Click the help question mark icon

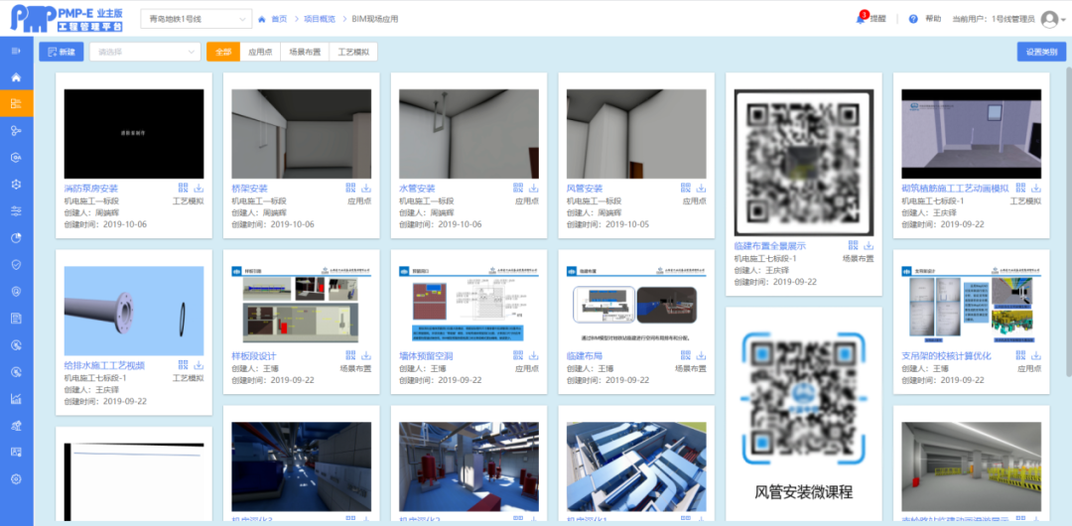(913, 19)
